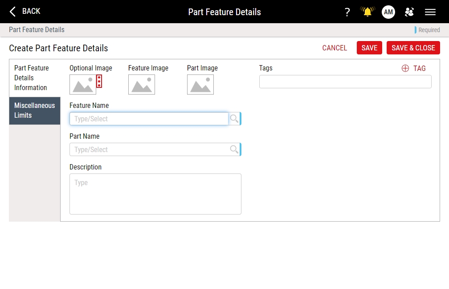This screenshot has height=289, width=449.
Task: Click the Part Image placeholder
Action: point(200,85)
